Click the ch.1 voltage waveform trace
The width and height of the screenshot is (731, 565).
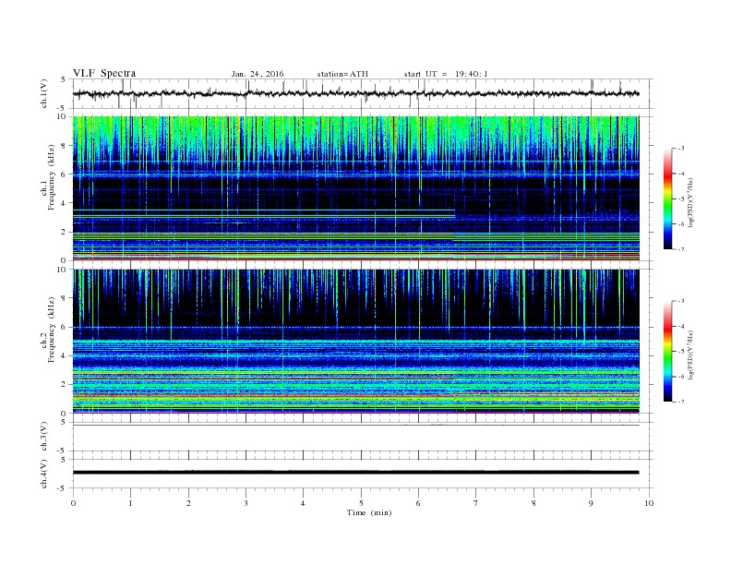[x=355, y=93]
